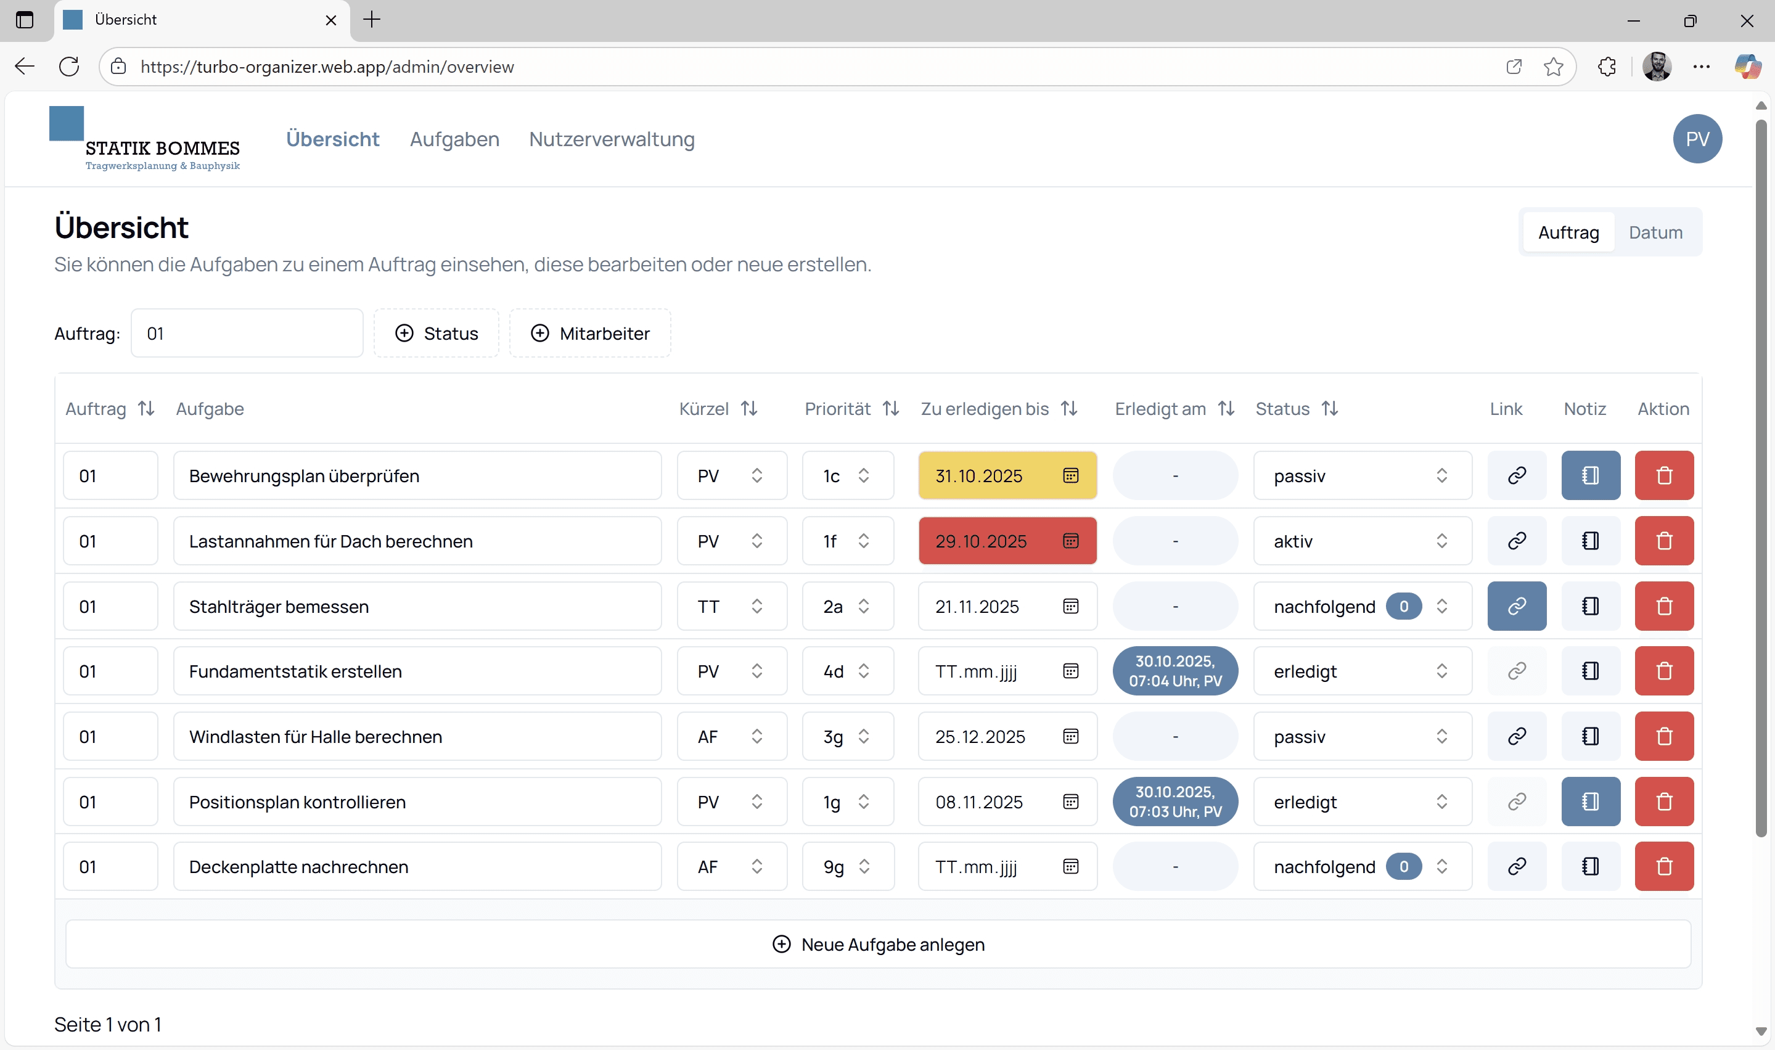The image size is (1775, 1050).
Task: Open the calendar picker for "Fundamentstatik erstellen"
Action: (1070, 671)
